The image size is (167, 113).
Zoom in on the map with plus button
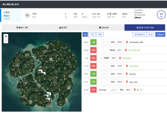point(6,36)
